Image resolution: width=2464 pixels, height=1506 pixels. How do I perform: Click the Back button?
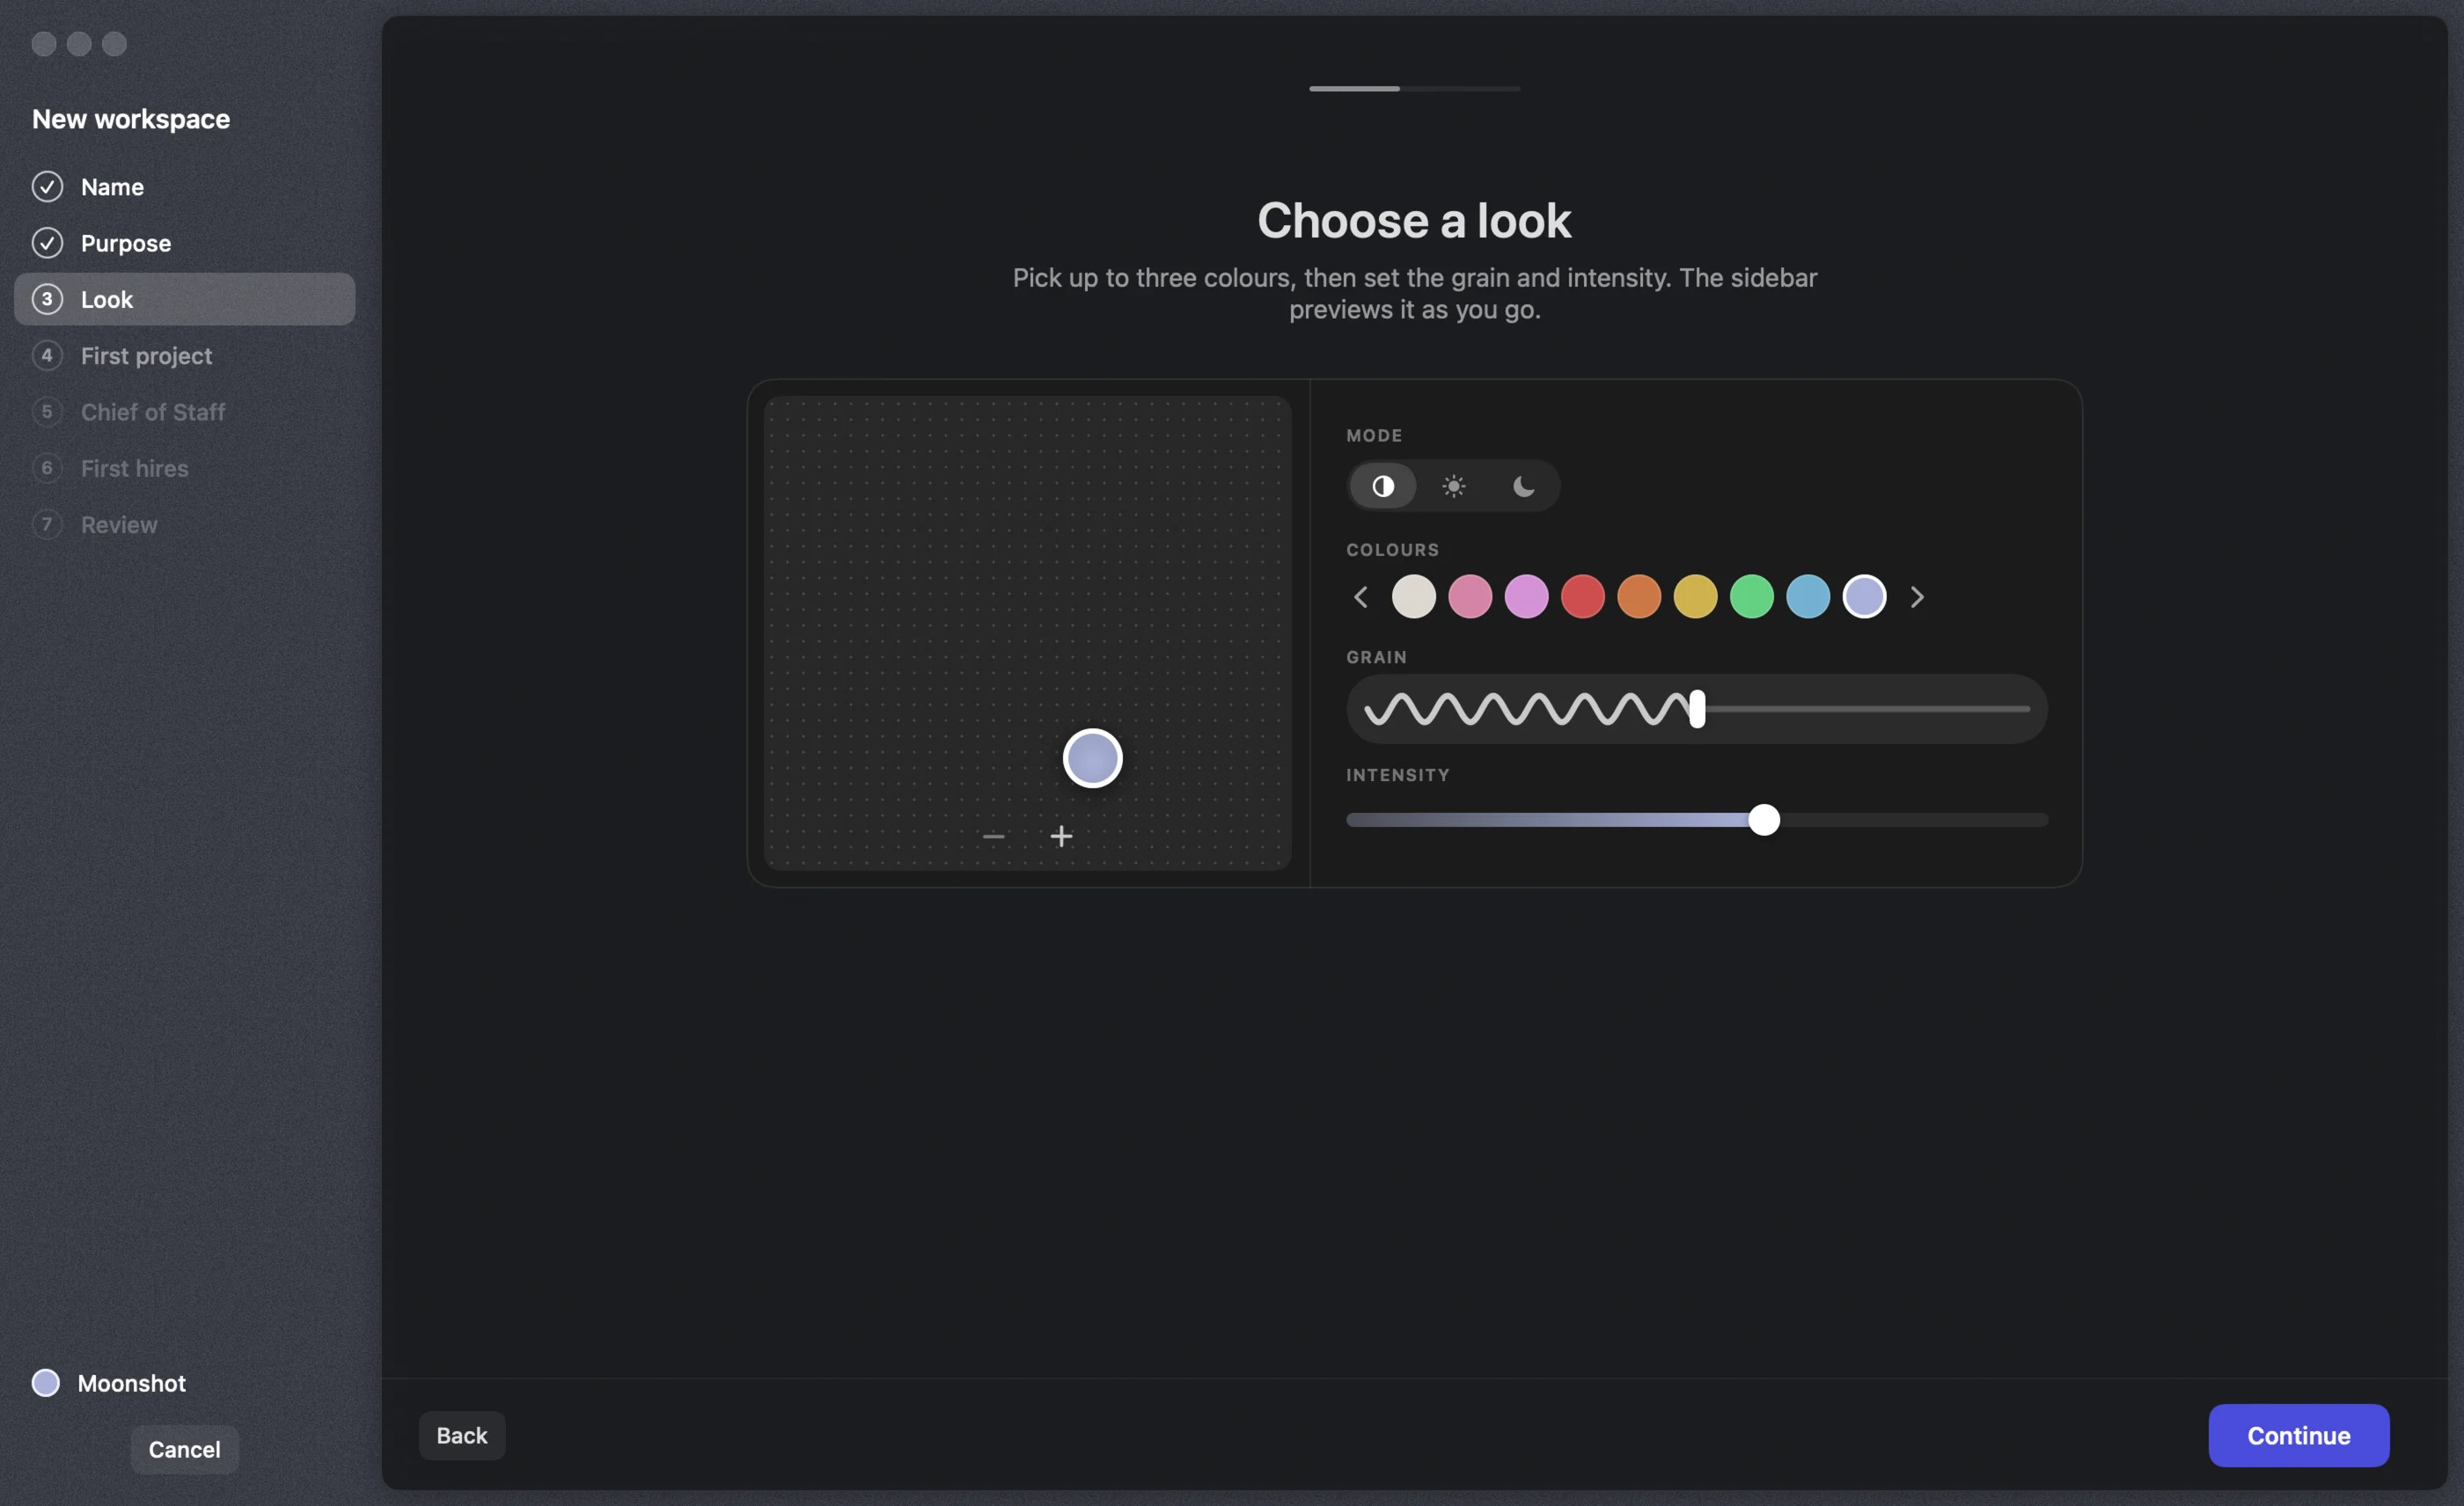click(x=461, y=1435)
